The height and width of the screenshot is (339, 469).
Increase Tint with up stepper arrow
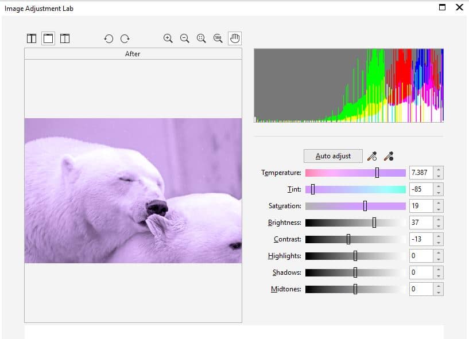pos(439,186)
